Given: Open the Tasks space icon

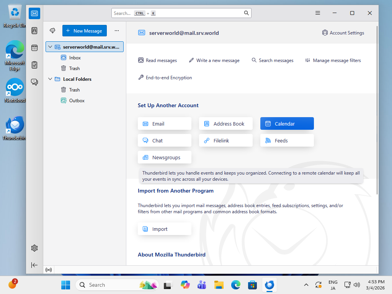Looking at the screenshot, I should coord(34,65).
